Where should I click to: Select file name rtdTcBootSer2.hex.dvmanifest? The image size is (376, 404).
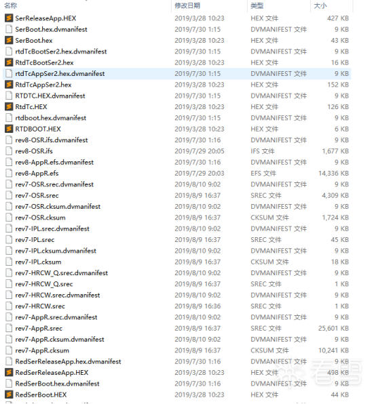61,52
